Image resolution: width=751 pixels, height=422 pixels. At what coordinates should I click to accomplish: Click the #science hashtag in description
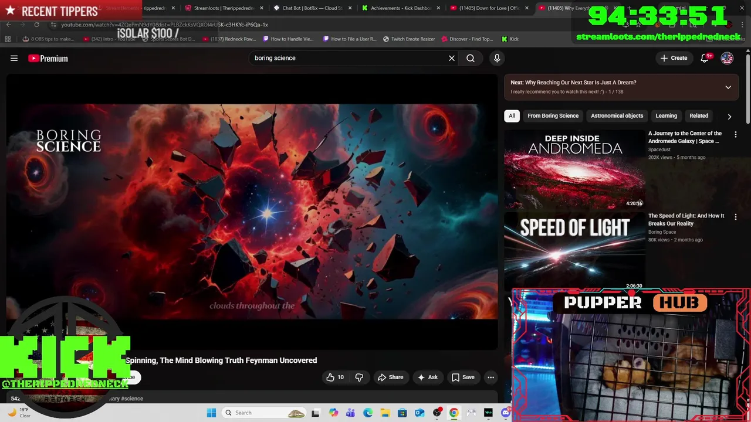point(132,399)
